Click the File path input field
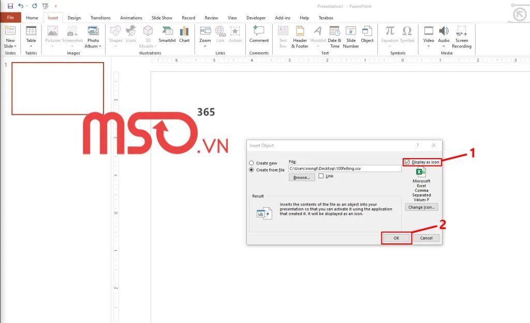This screenshot has width=530, height=323. coord(345,168)
